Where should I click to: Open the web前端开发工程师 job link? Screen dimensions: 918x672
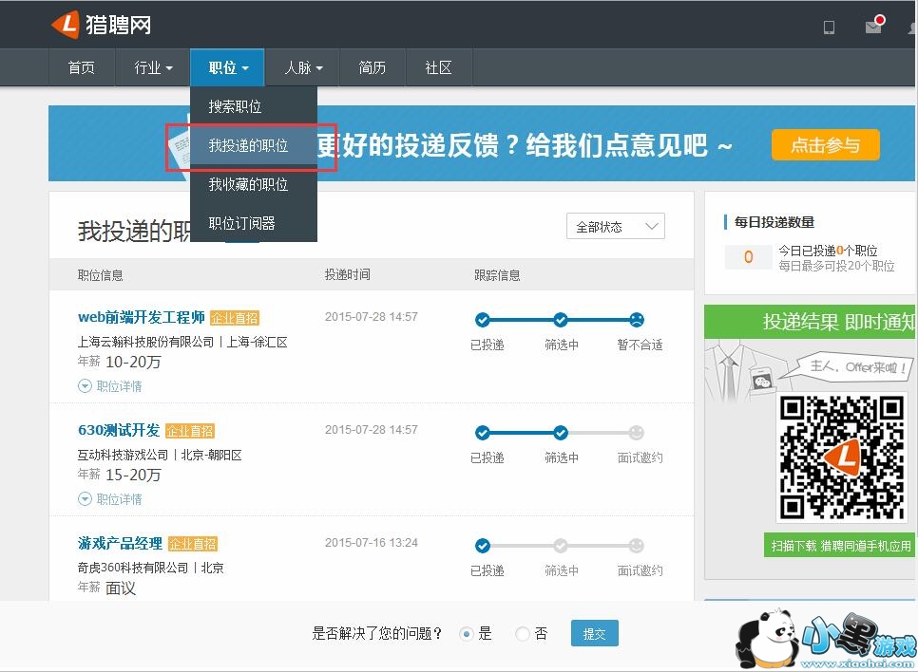pyautogui.click(x=141, y=318)
